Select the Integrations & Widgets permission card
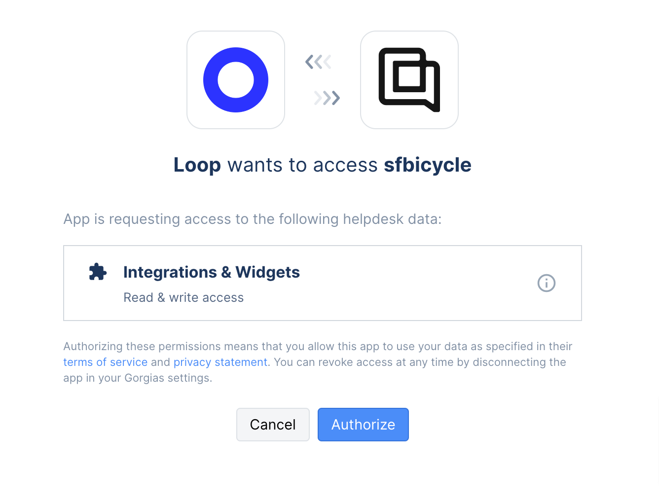The width and height of the screenshot is (659, 503). [323, 283]
